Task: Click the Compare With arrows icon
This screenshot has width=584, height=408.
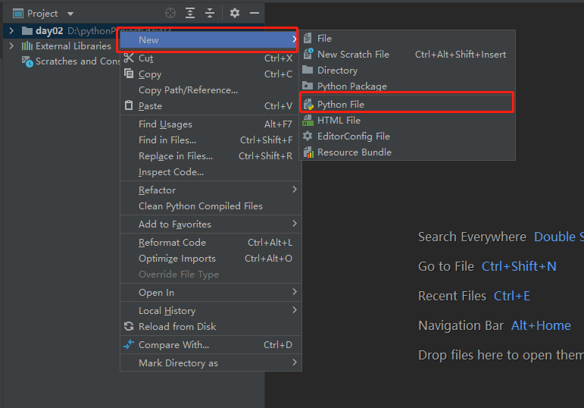Action: coord(128,345)
